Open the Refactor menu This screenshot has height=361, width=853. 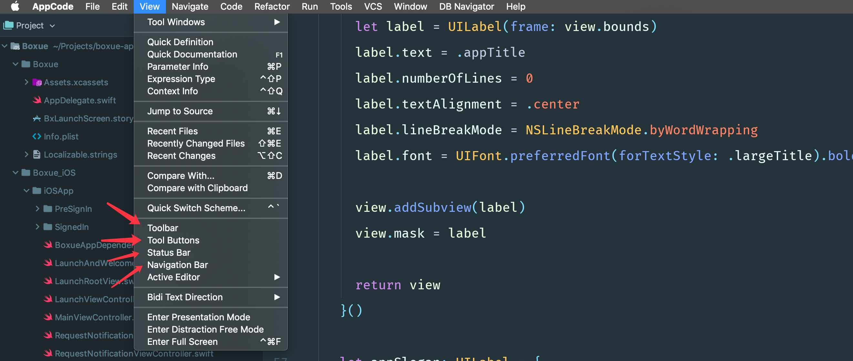[x=272, y=6]
